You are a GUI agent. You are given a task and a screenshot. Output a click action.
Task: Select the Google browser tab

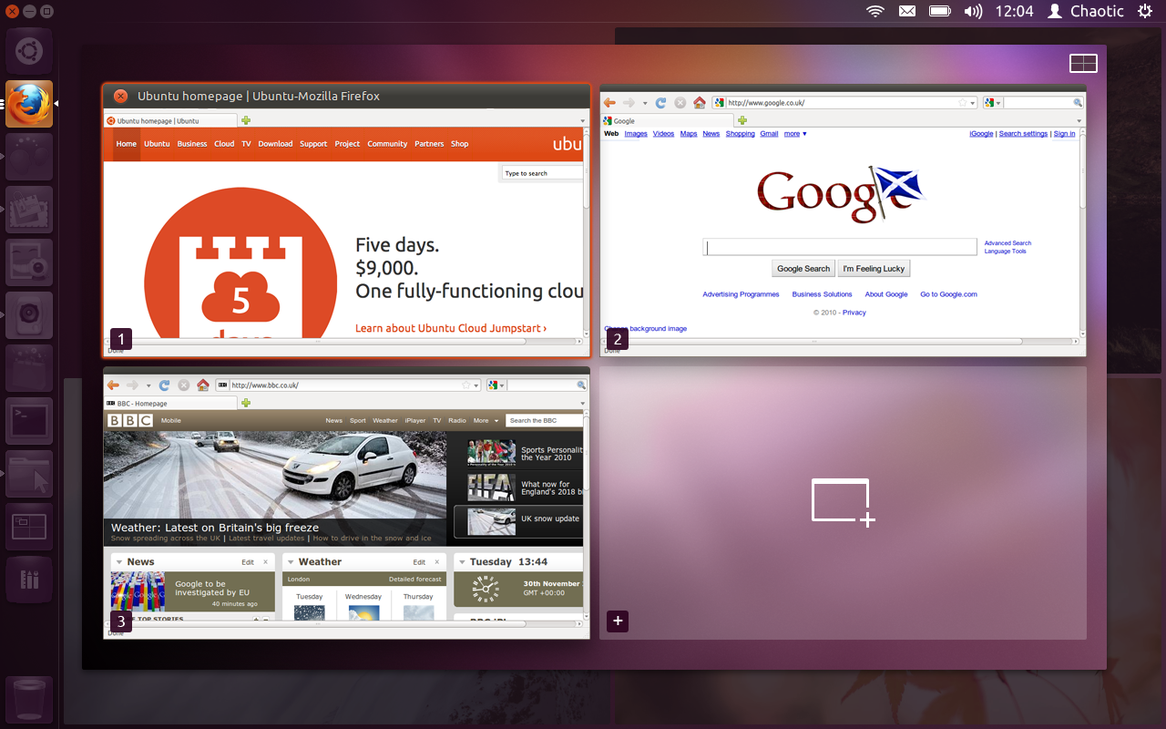tap(667, 120)
